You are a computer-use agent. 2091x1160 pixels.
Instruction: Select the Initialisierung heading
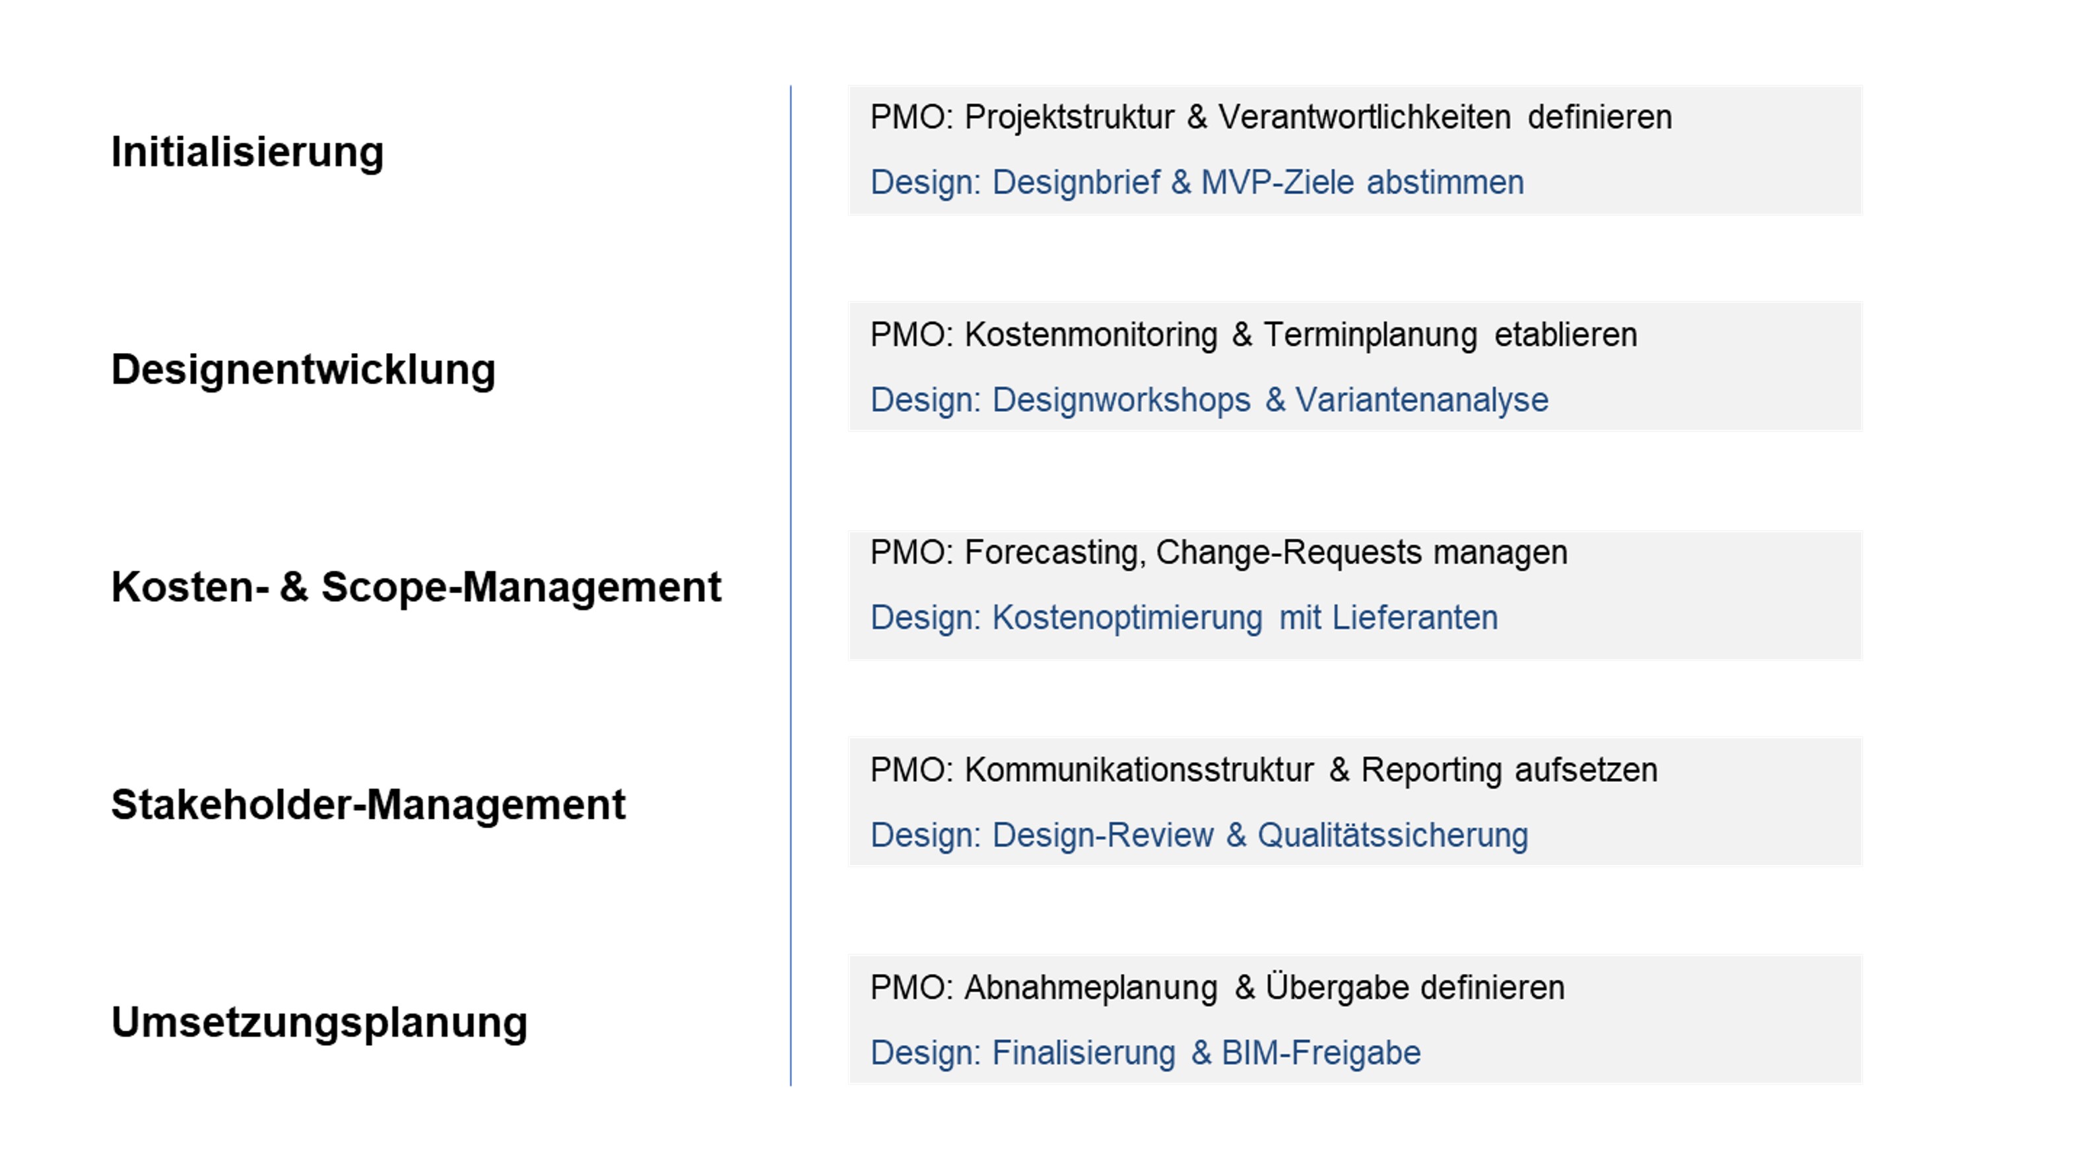coord(247,152)
